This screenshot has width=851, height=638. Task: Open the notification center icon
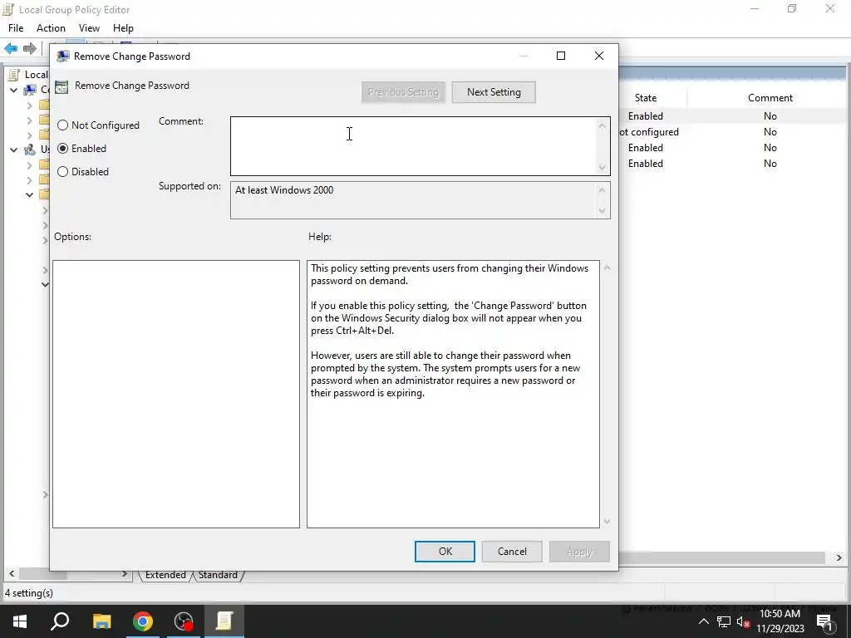pyautogui.click(x=824, y=621)
